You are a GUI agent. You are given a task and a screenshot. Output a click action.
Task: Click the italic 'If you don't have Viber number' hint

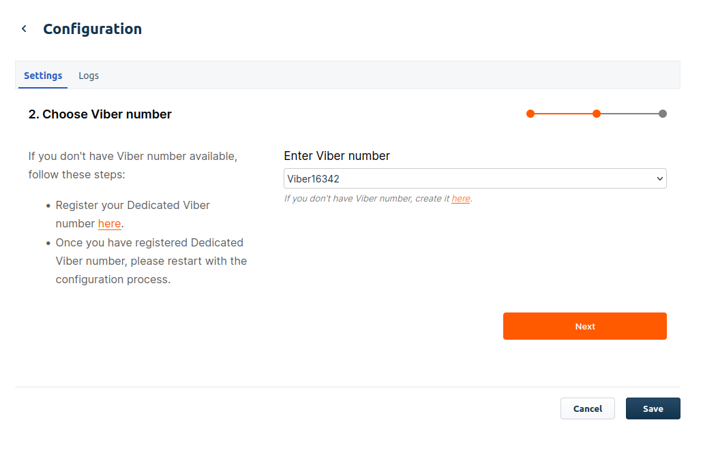point(367,199)
